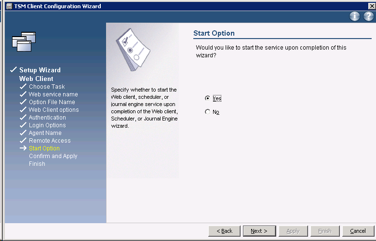The height and width of the screenshot is (241, 376).
Task: Open Web service name step
Action: (53, 94)
